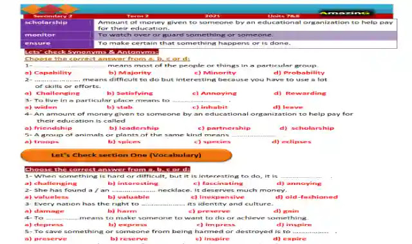Choose answer 'b) valuable'

click(129, 197)
